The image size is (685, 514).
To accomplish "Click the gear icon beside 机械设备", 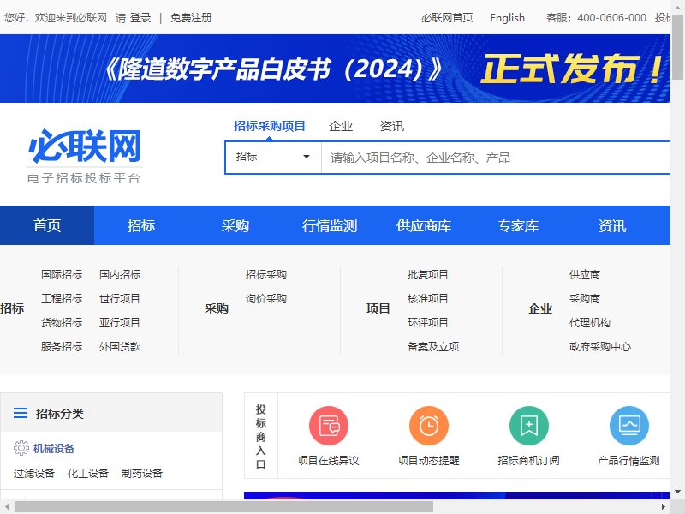I will pyautogui.click(x=21, y=448).
